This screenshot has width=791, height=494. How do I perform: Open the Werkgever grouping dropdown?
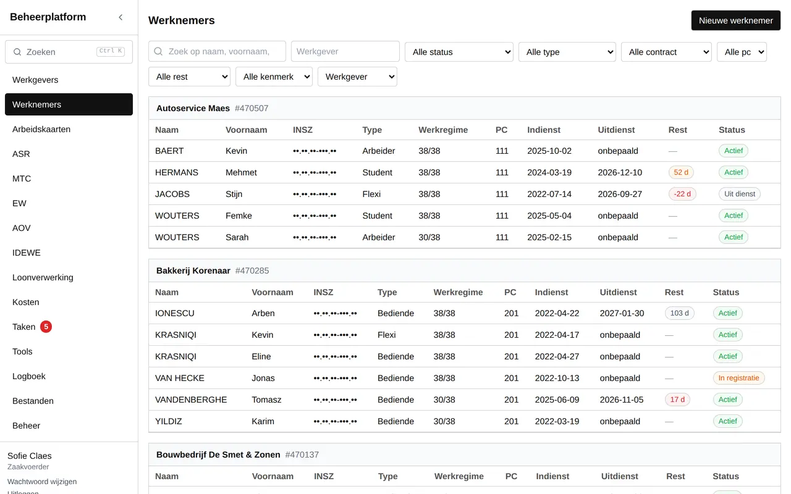(x=357, y=77)
